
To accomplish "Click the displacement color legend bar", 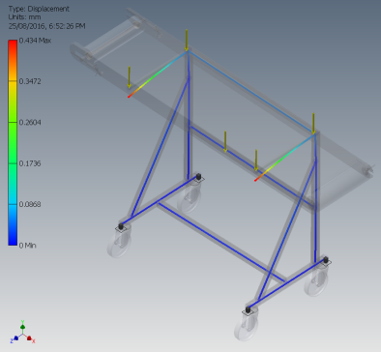I will (13, 143).
